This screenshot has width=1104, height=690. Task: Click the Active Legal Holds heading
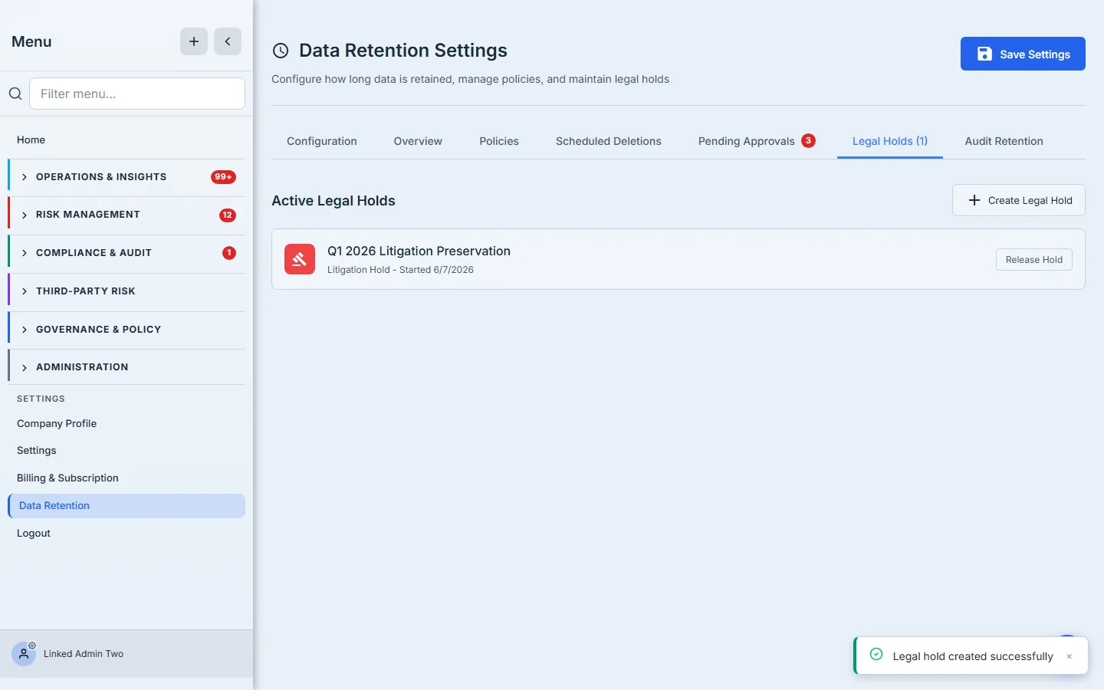coord(333,201)
